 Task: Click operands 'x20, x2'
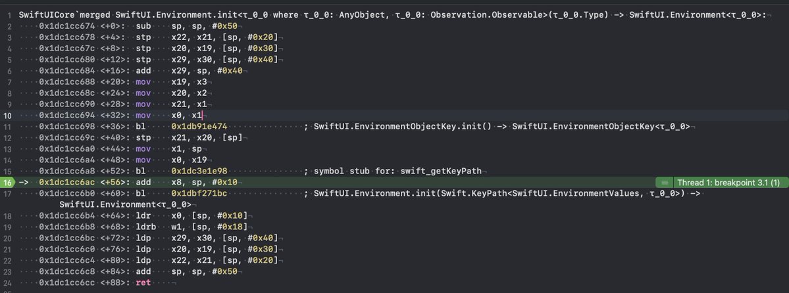(190, 93)
